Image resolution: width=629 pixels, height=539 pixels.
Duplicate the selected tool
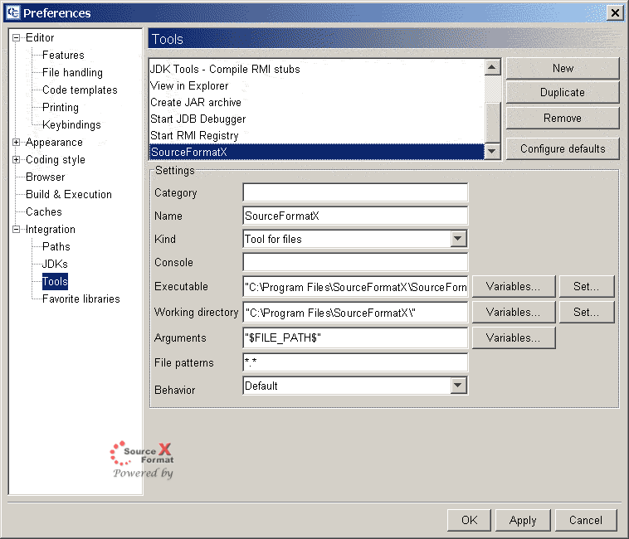(x=563, y=93)
